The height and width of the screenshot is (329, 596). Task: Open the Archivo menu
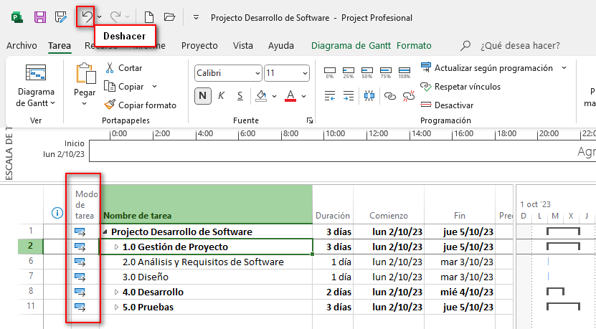click(x=22, y=45)
